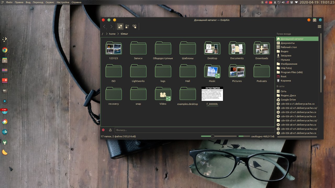Select the logs folder
The width and height of the screenshot is (335, 188).
[x=163, y=73]
